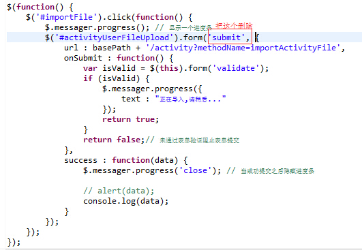Click the '#importFile' selector string
Viewport: 362px width, 250px height.
tap(67, 17)
